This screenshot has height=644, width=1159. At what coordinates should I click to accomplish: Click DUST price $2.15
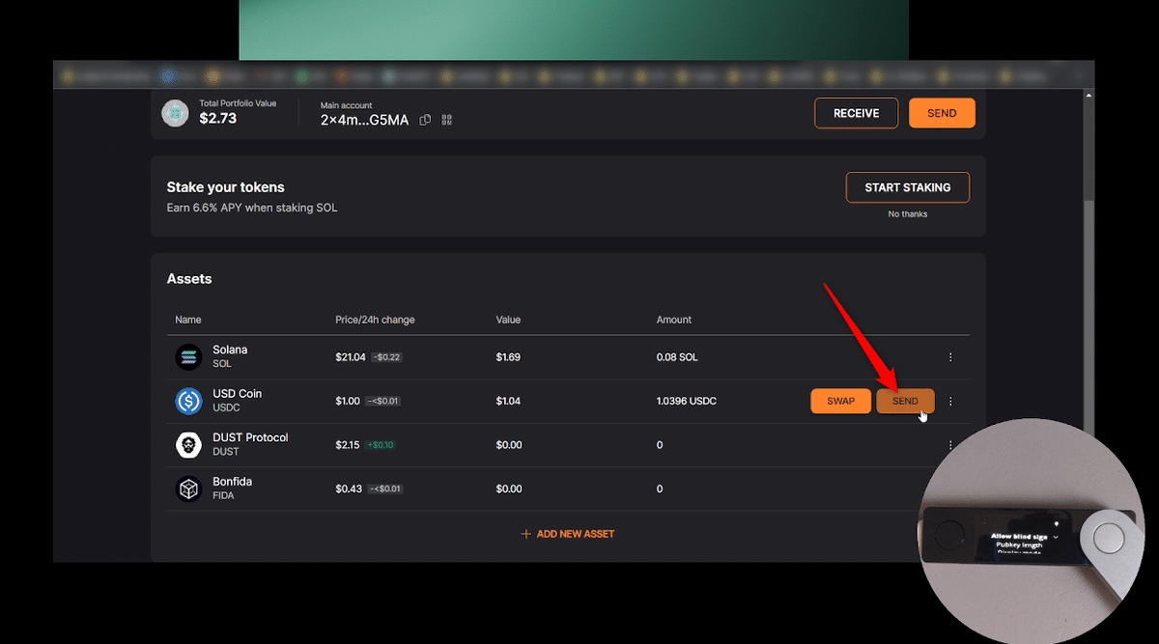[348, 445]
